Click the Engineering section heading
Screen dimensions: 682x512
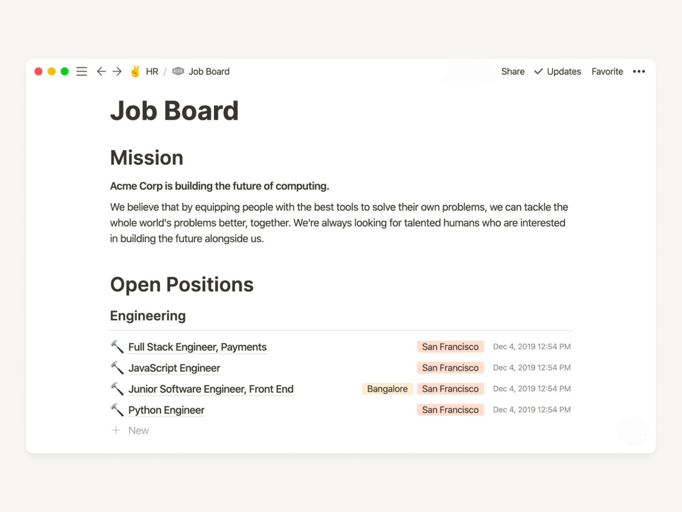click(148, 316)
